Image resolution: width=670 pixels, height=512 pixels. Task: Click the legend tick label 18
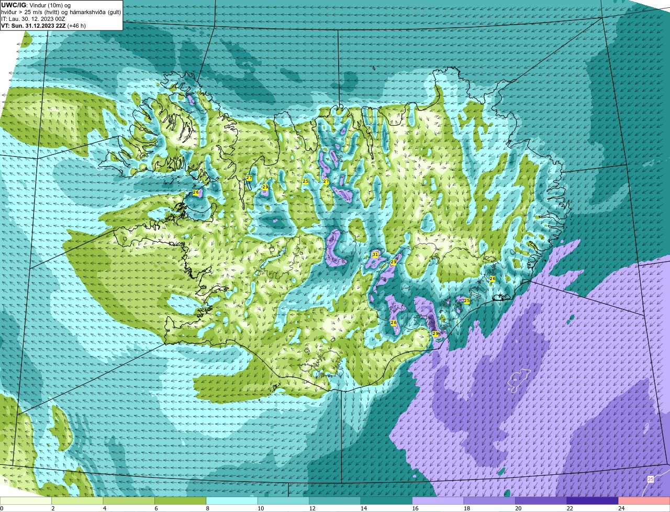coord(466,508)
